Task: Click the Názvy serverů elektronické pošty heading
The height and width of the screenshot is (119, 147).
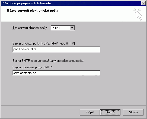Action: tap(33, 11)
